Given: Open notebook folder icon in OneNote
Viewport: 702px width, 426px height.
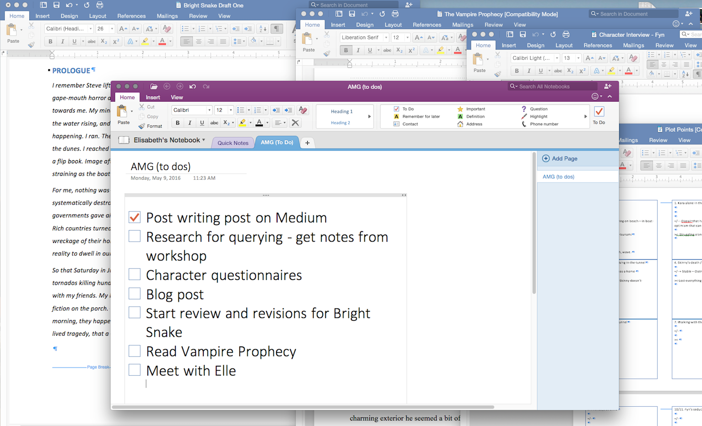Looking at the screenshot, I should click(154, 86).
